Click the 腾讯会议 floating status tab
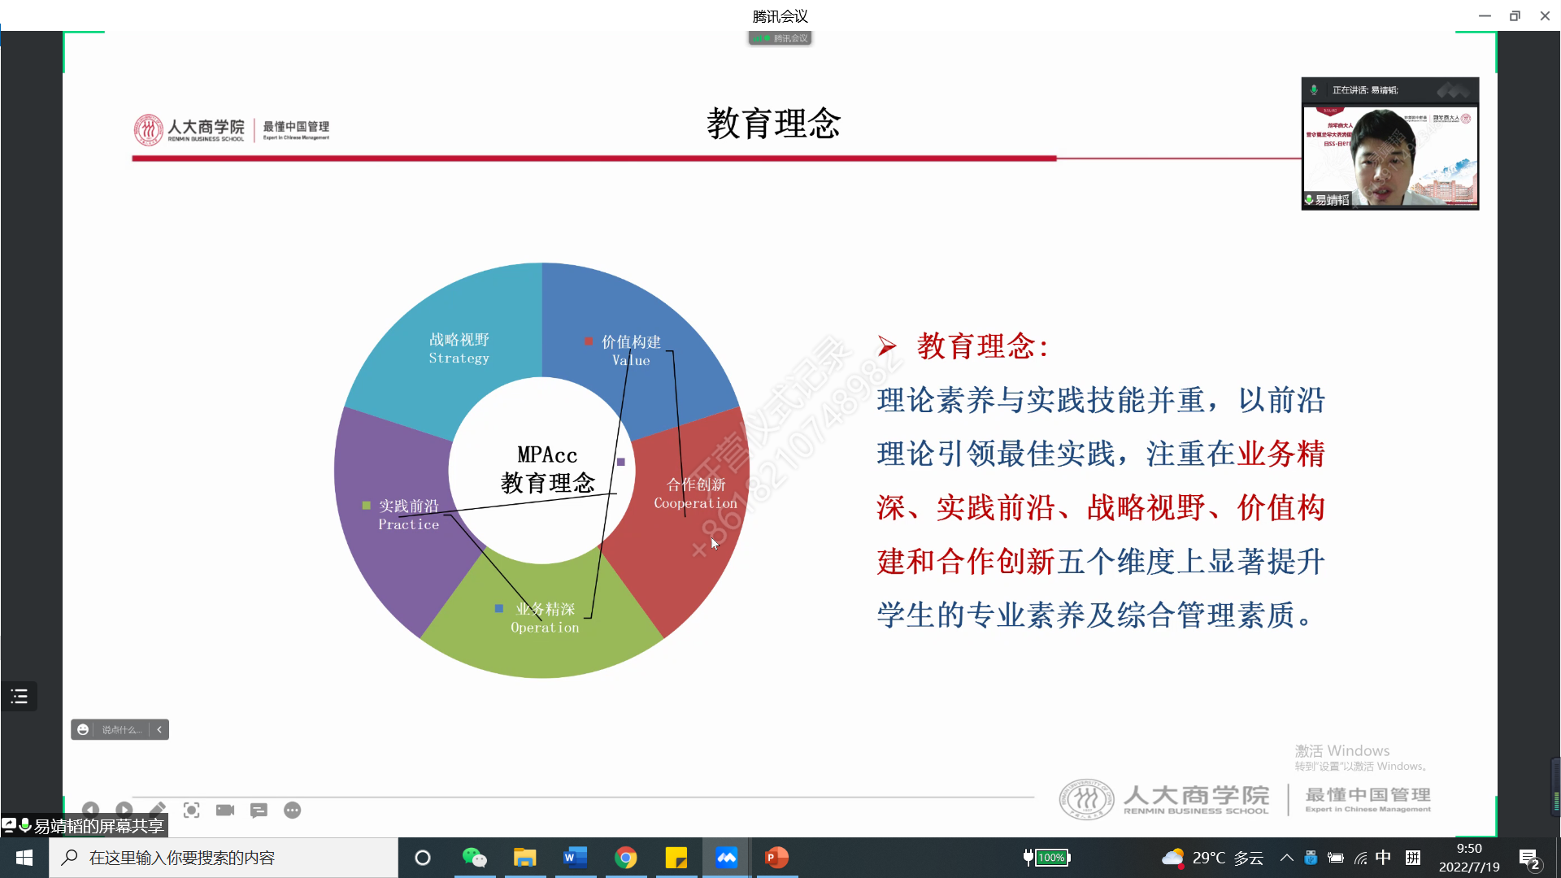Image resolution: width=1561 pixels, height=878 pixels. tap(780, 38)
